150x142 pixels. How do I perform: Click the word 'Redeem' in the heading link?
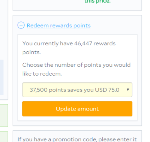tap(37, 25)
